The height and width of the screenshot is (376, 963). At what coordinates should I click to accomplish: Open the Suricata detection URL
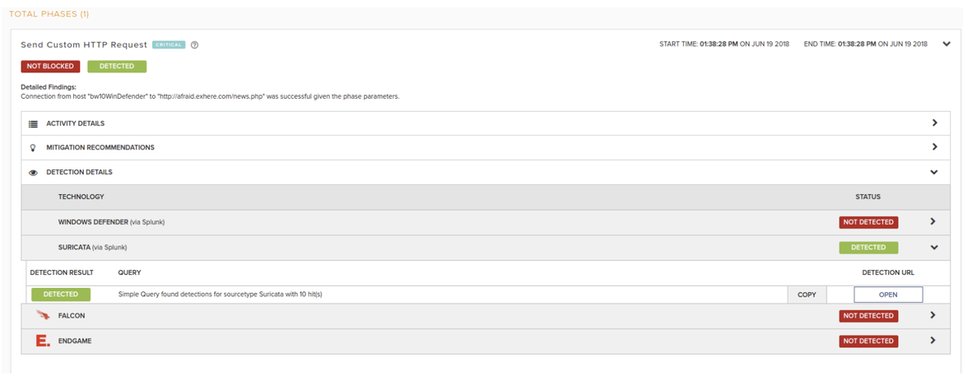[888, 295]
